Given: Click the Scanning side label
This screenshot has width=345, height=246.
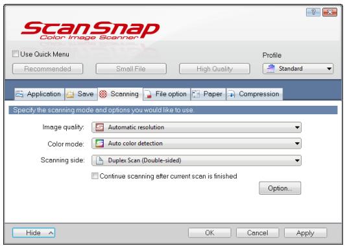Looking at the screenshot, I should pos(62,160).
